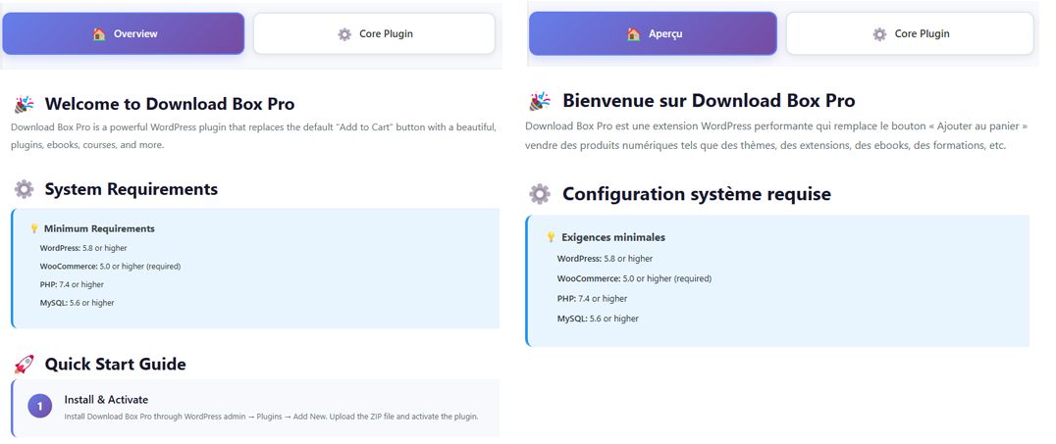Click the gear icon on right Core Plugin tab

(x=879, y=34)
